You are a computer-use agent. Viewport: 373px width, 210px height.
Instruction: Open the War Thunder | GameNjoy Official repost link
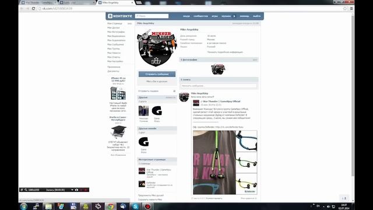pyautogui.click(x=221, y=101)
